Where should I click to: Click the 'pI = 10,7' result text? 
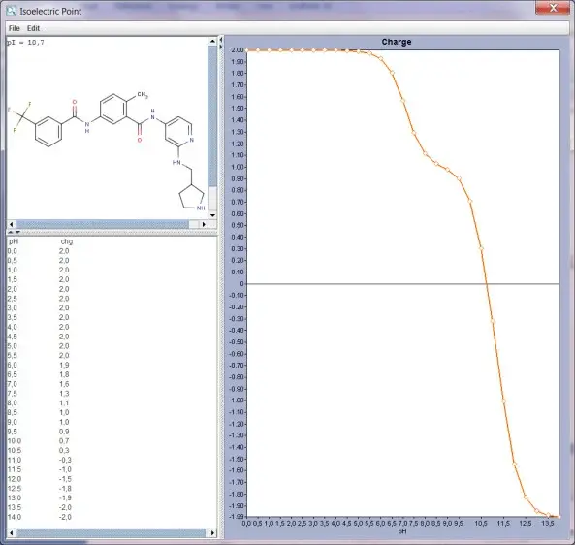[25, 43]
